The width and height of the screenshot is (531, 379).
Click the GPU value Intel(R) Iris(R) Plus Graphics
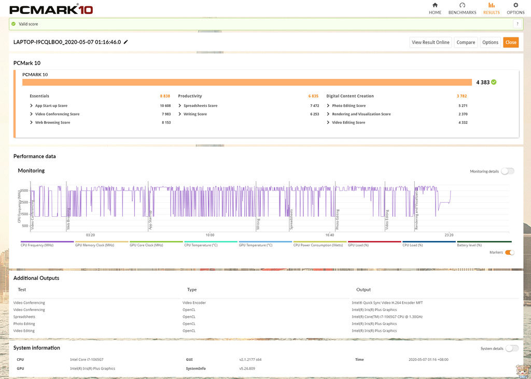pyautogui.click(x=92, y=369)
